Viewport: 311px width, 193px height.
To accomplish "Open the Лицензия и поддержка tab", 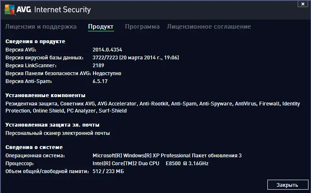I will (x=41, y=27).
